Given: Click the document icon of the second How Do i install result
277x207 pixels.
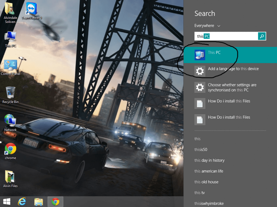Looking at the screenshot, I should pyautogui.click(x=200, y=120).
